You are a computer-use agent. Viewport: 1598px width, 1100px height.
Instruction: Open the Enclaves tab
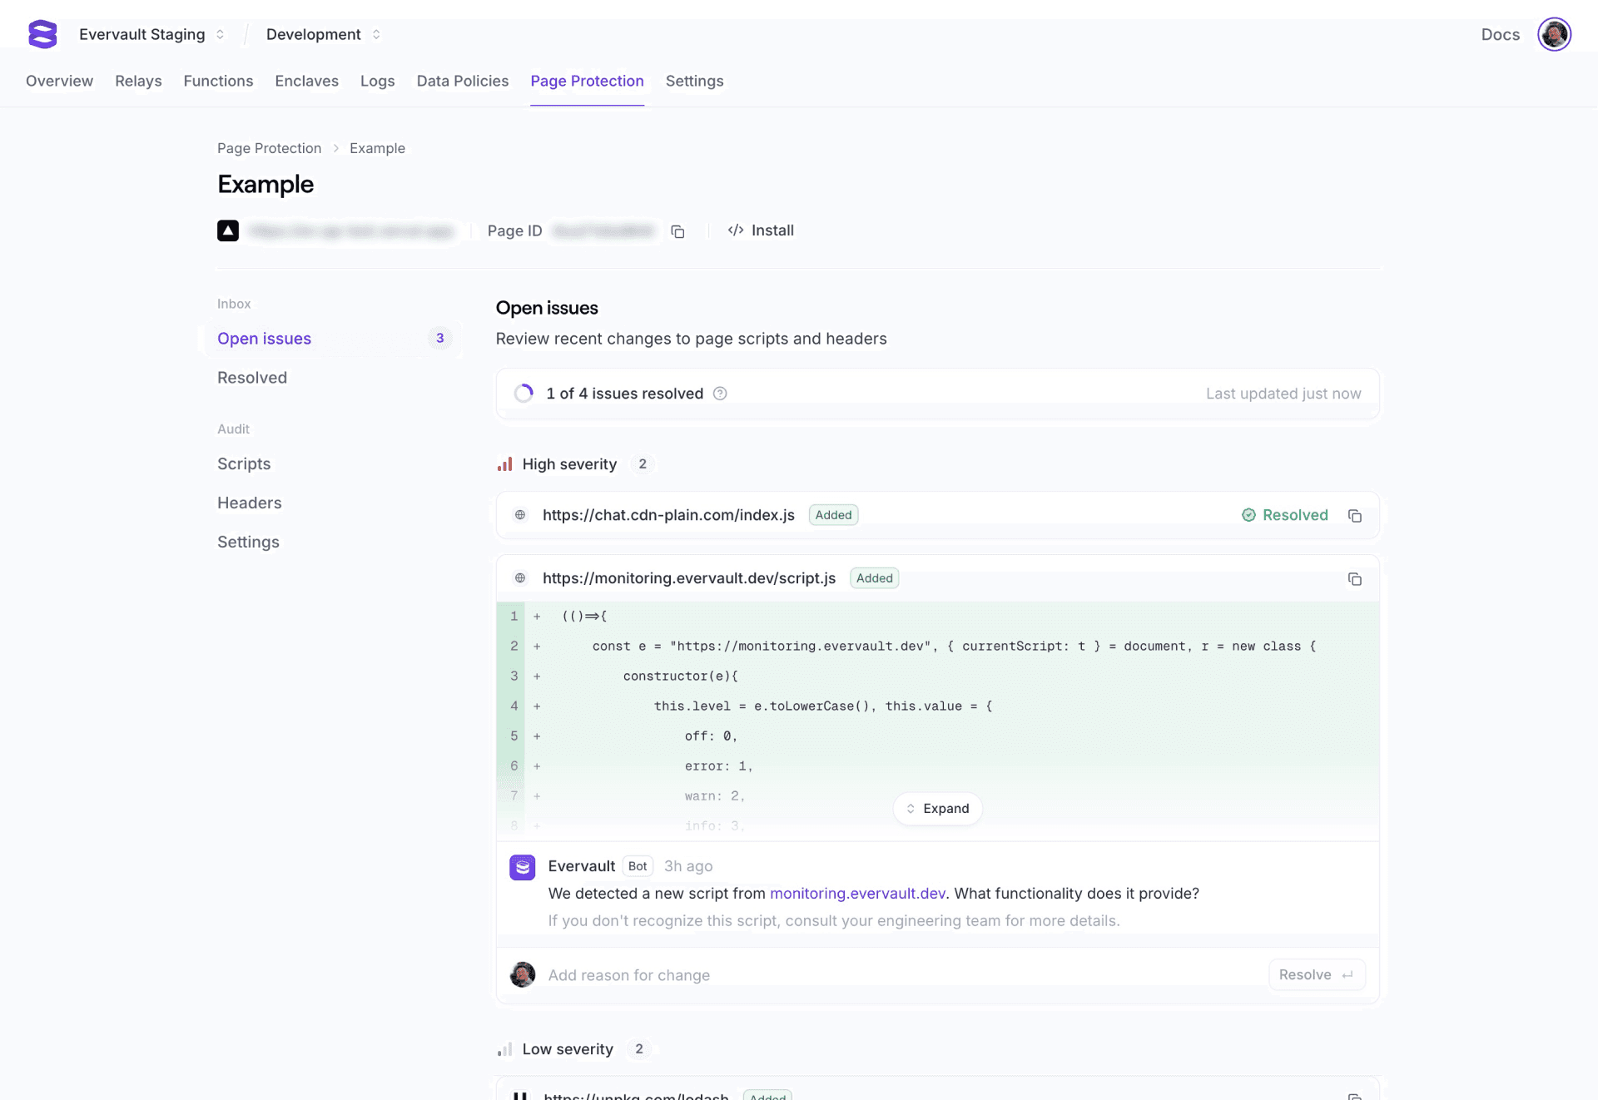click(306, 81)
